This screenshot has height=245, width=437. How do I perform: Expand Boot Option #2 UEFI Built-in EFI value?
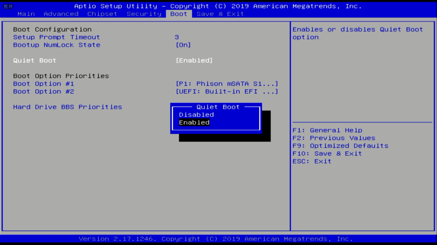(x=226, y=92)
